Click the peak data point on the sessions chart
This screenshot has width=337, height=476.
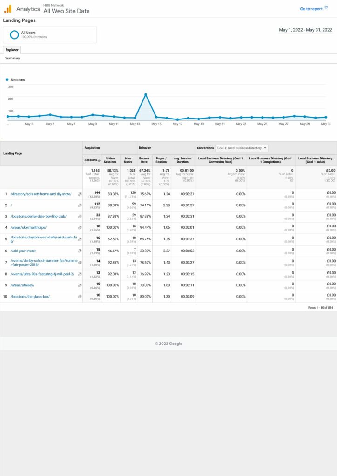click(146, 95)
